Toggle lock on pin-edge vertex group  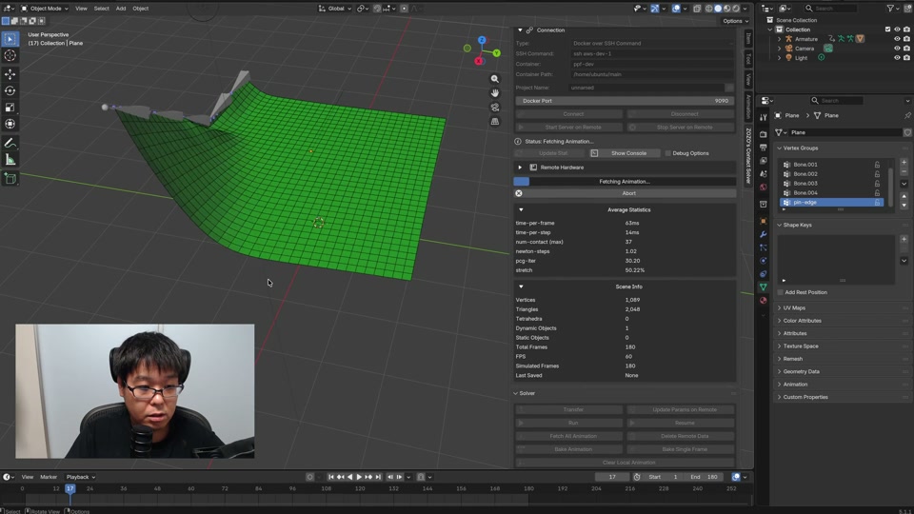[877, 202]
